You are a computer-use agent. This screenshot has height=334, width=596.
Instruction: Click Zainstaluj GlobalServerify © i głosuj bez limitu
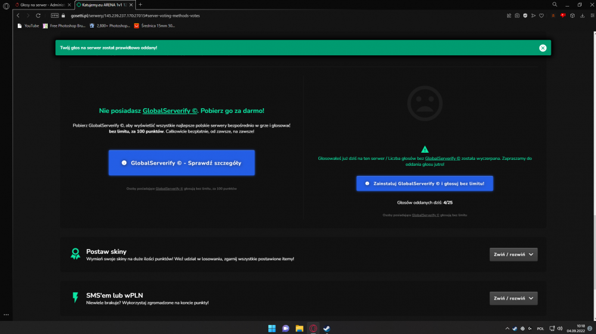[x=424, y=184]
